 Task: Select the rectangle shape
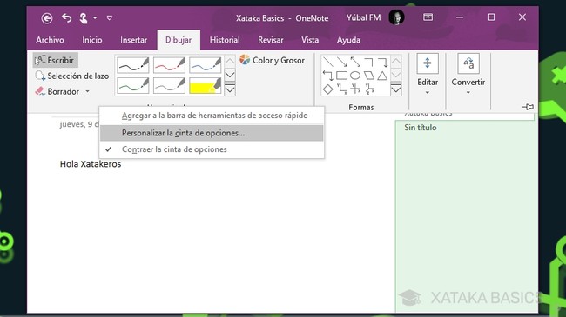[342, 76]
